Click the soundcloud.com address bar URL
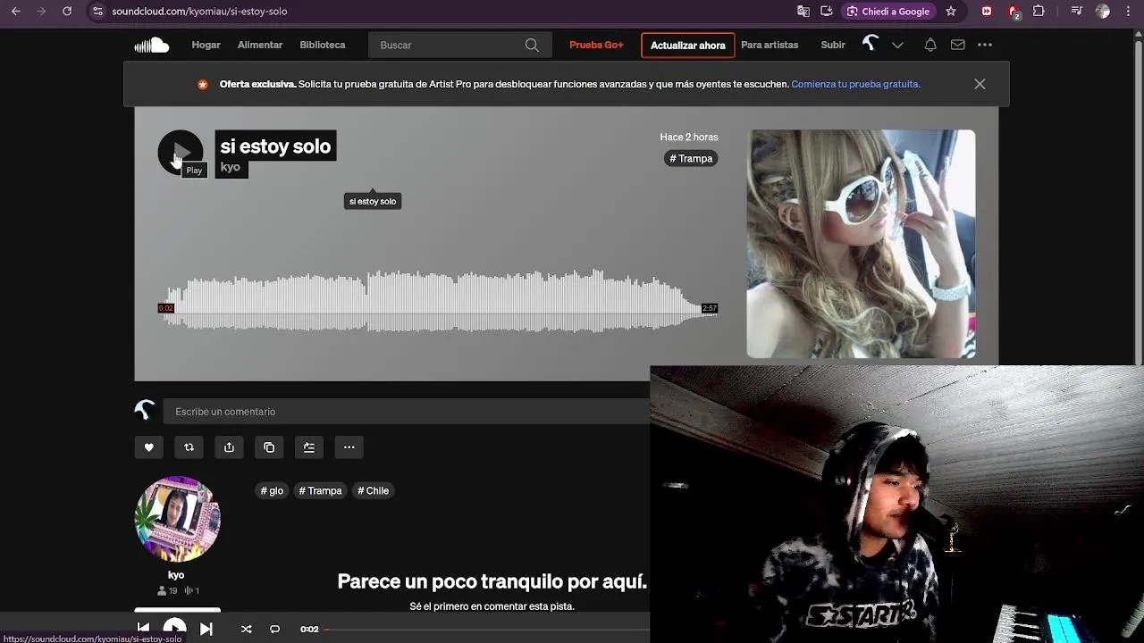 [x=199, y=12]
